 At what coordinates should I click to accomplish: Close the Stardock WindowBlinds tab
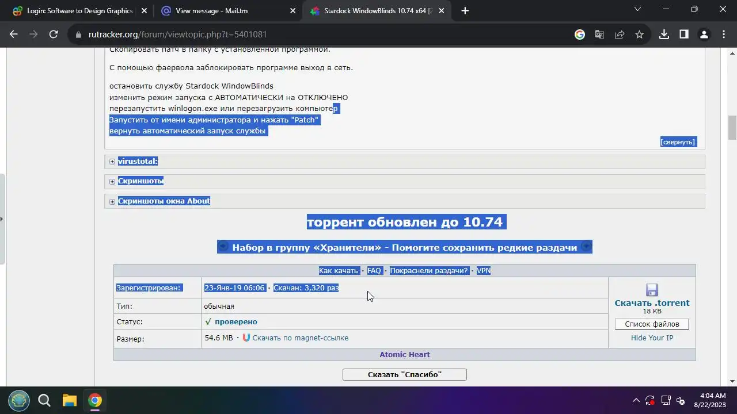pos(442,10)
